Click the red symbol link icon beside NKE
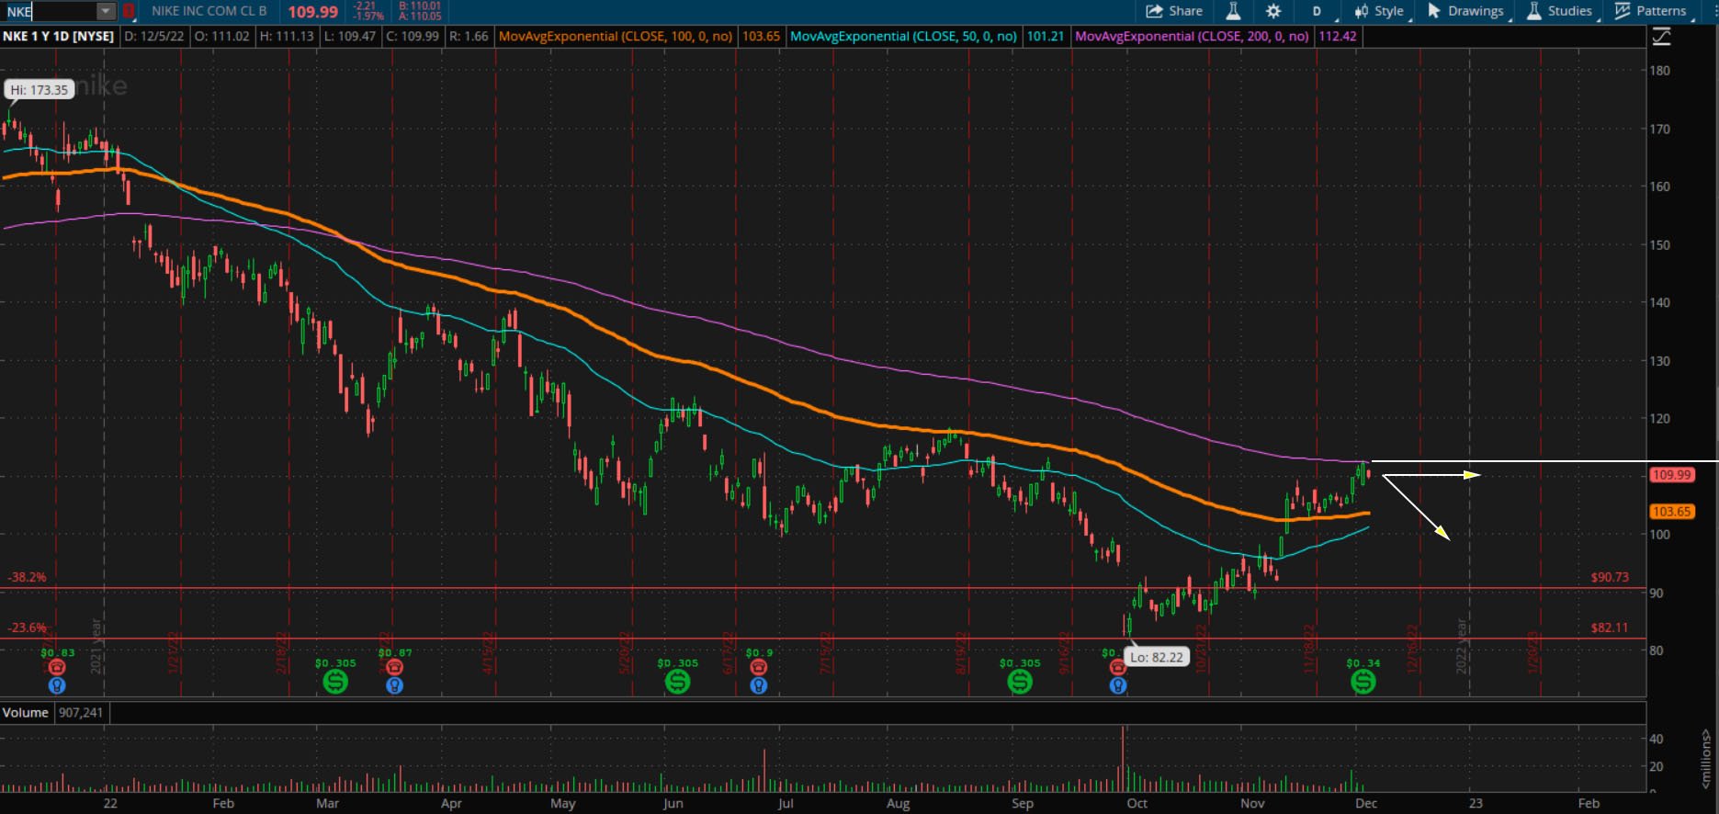Image resolution: width=1719 pixels, height=814 pixels. (129, 11)
